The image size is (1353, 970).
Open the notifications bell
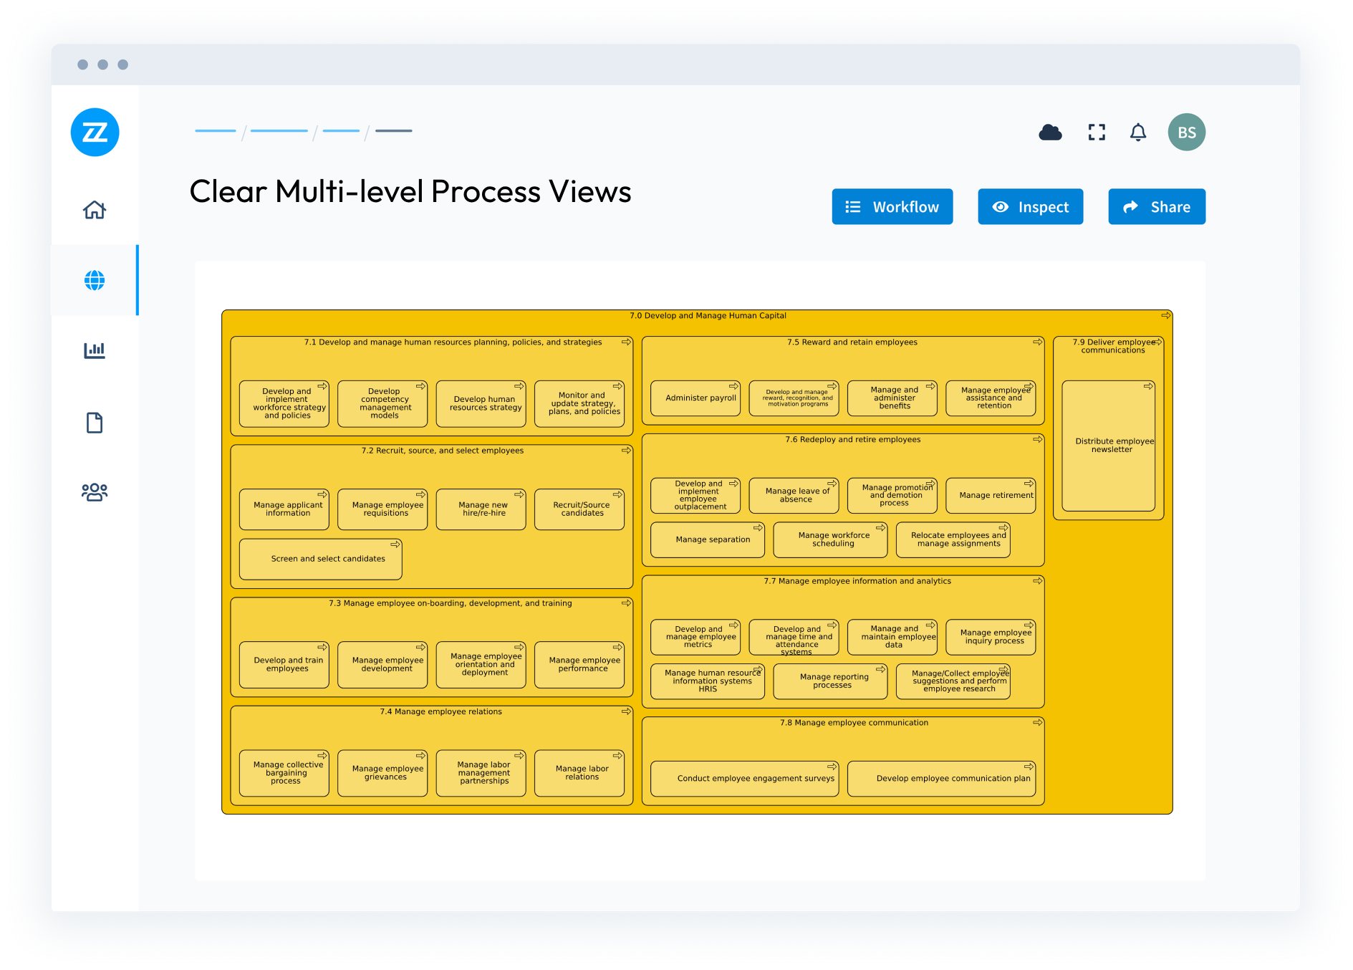point(1137,133)
